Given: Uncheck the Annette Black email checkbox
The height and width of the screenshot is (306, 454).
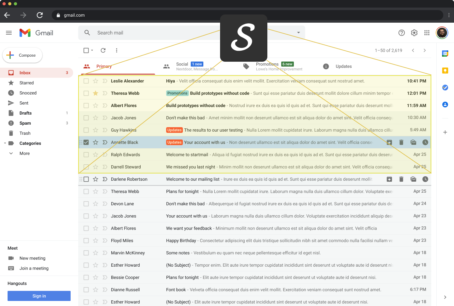Looking at the screenshot, I should coord(86,142).
